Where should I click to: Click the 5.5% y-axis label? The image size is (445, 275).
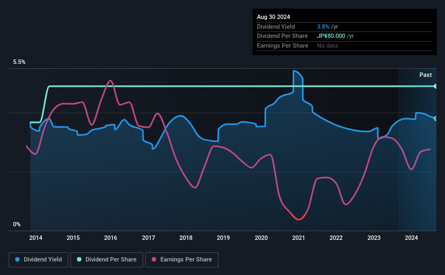[x=20, y=62]
